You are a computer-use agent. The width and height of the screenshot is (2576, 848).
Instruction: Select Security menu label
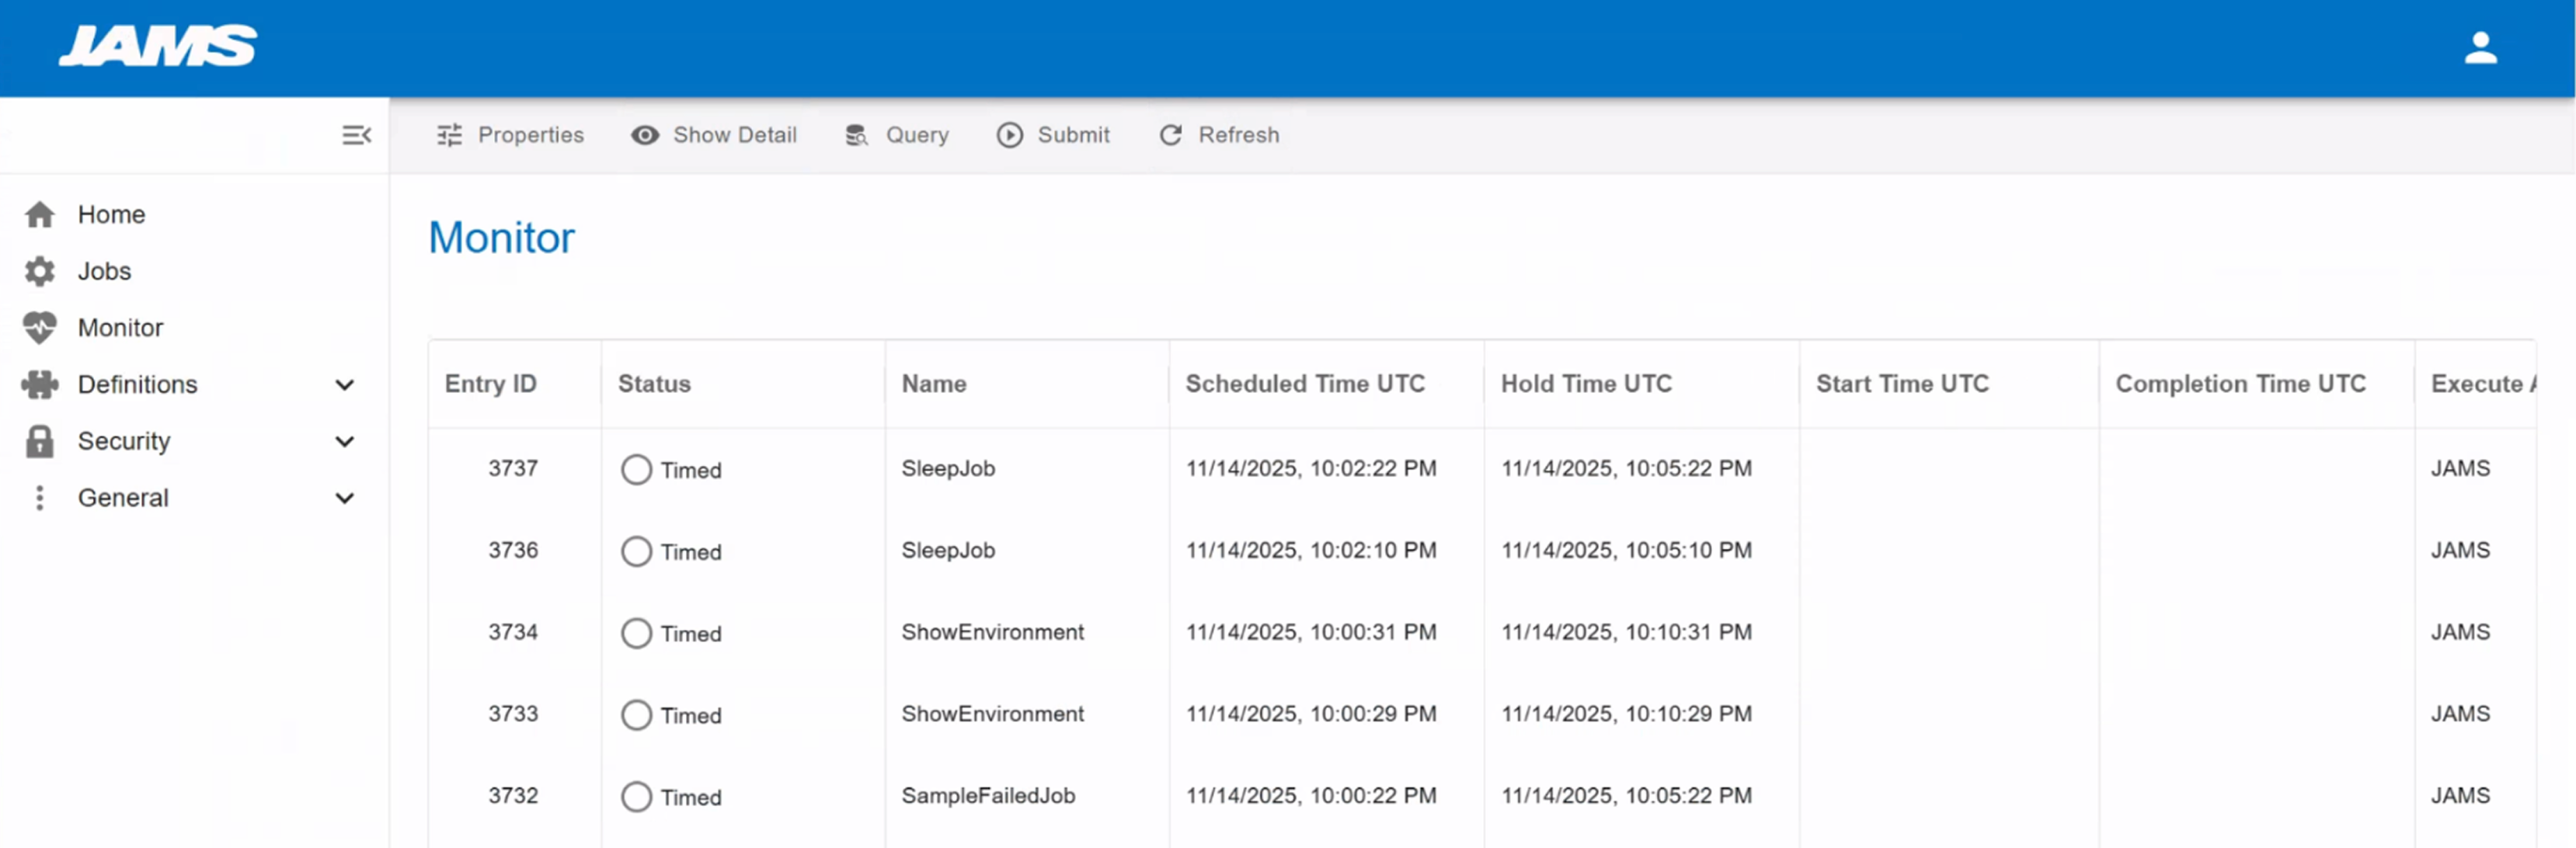click(x=124, y=441)
